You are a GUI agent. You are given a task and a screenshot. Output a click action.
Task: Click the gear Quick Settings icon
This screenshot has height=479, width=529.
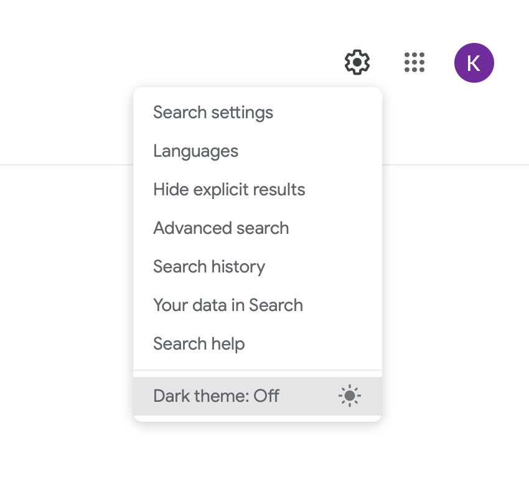[x=357, y=62]
